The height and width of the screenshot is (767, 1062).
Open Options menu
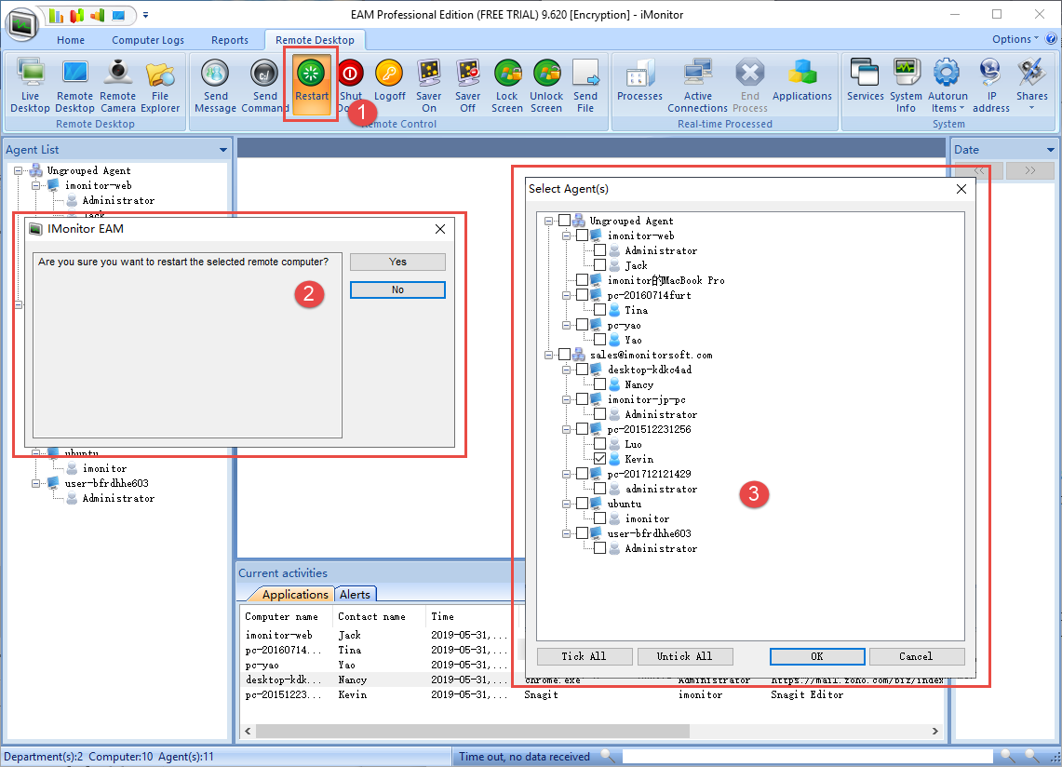pos(1015,39)
